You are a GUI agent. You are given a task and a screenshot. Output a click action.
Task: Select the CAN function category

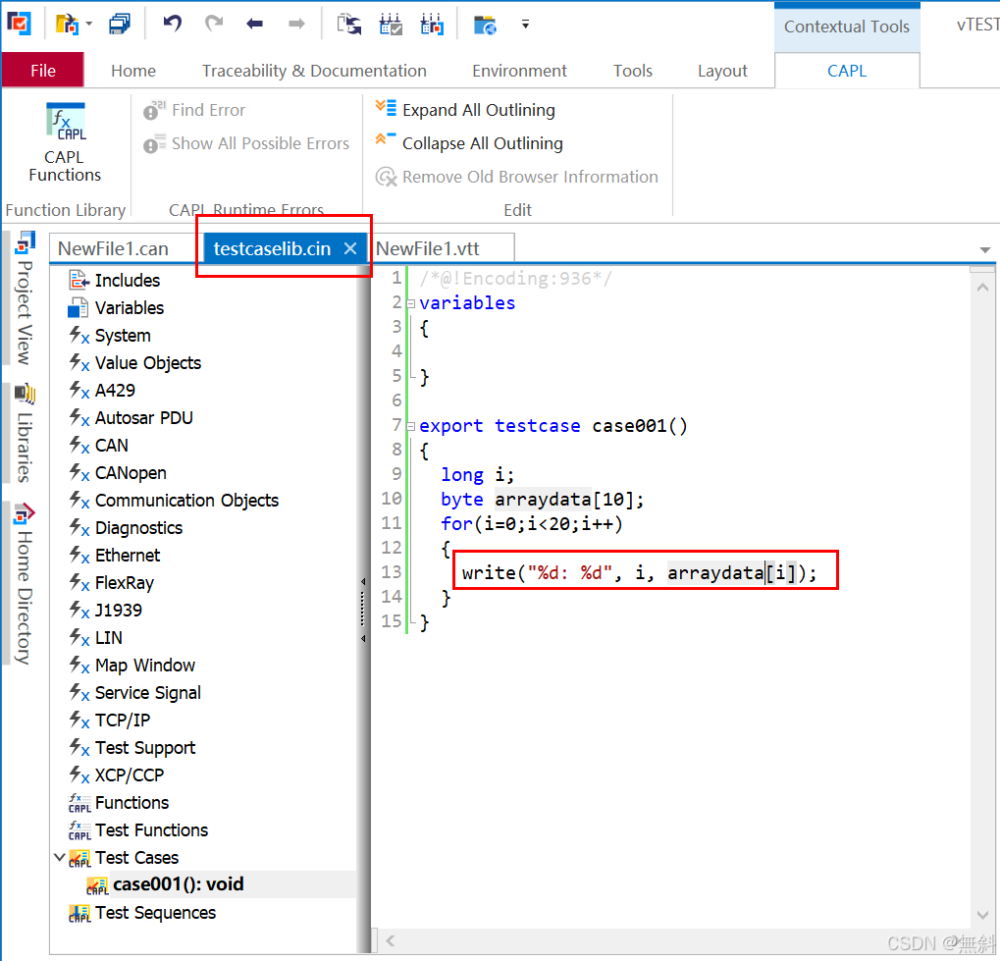[99, 445]
